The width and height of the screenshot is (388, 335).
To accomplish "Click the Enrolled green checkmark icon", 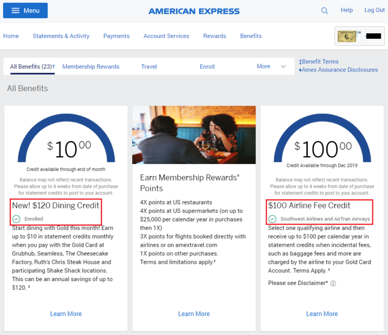I will pyautogui.click(x=16, y=219).
